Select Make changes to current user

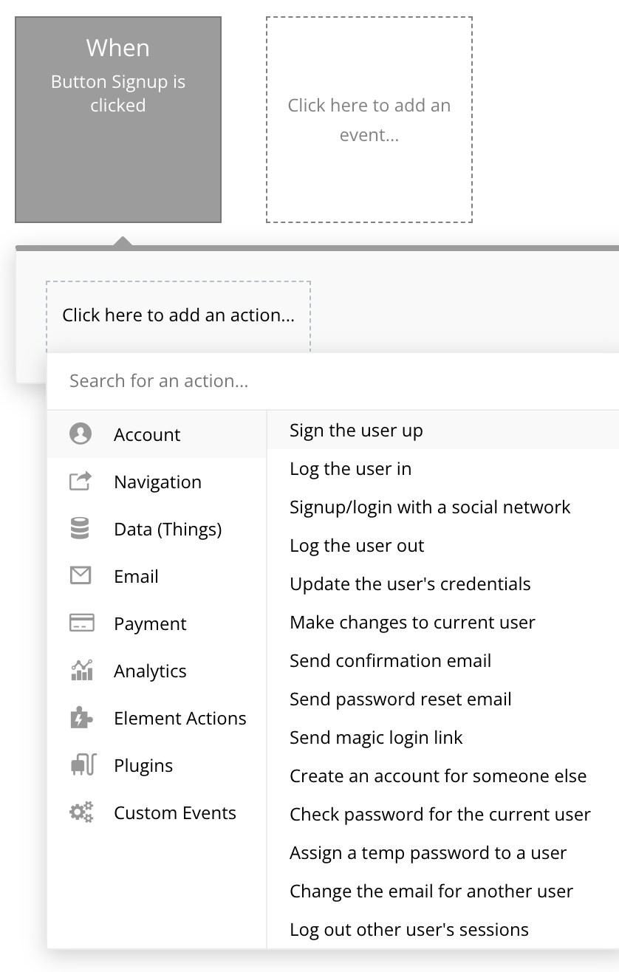point(443,622)
